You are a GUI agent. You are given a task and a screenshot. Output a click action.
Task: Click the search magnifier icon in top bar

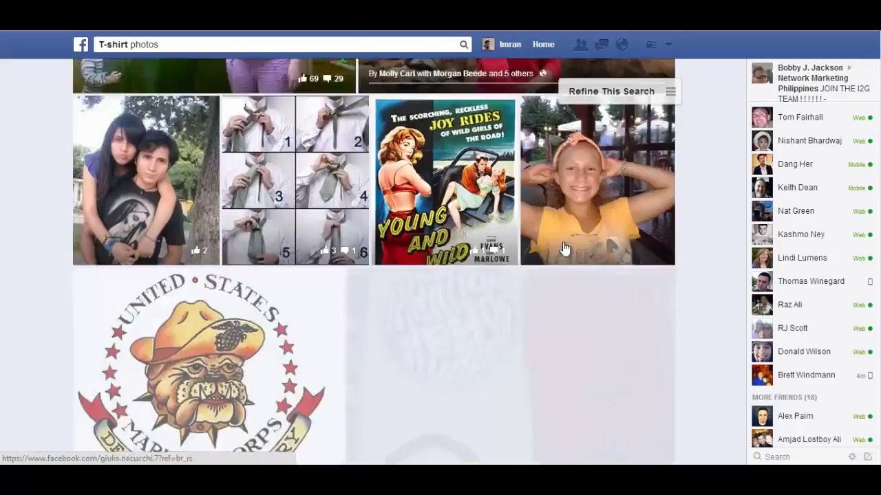tap(464, 45)
